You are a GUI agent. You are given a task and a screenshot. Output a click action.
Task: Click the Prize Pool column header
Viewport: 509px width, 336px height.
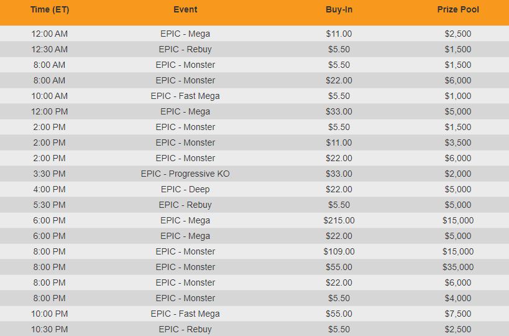point(458,9)
